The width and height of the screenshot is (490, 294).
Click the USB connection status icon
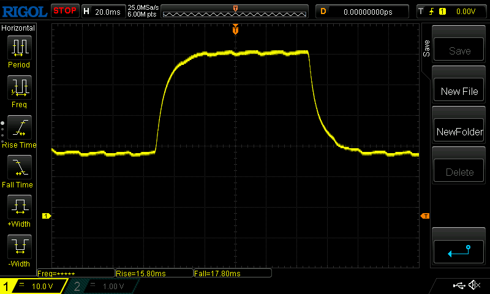[459, 285]
